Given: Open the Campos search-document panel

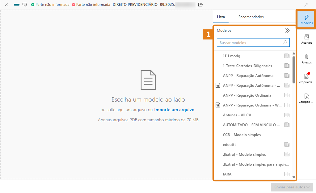Looking at the screenshot, I should 306,98.
